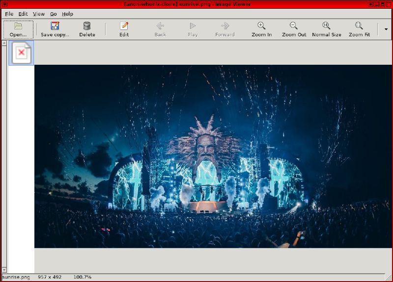This screenshot has height=282, width=393.
Task: Start slideshow with the Play button
Action: click(x=193, y=26)
